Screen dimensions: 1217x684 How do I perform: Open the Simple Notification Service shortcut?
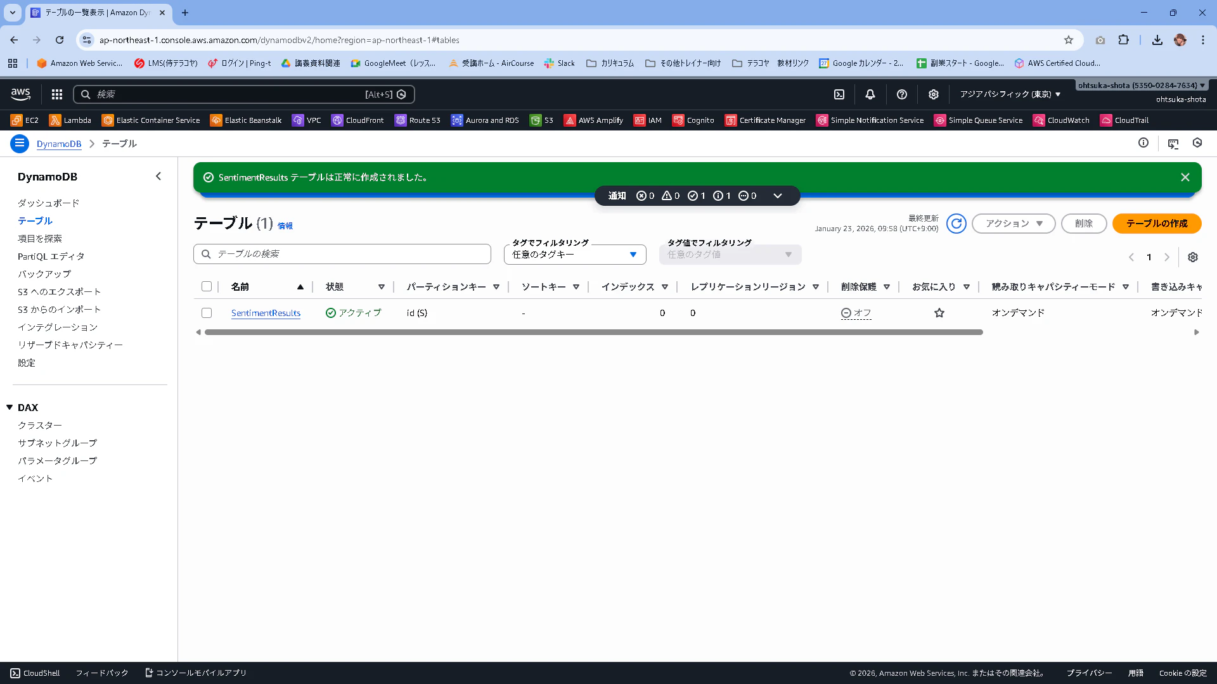point(870,120)
